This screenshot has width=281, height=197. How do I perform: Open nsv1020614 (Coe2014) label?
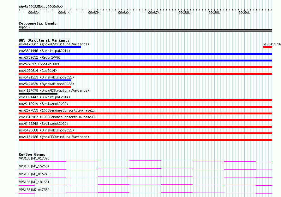38,71
